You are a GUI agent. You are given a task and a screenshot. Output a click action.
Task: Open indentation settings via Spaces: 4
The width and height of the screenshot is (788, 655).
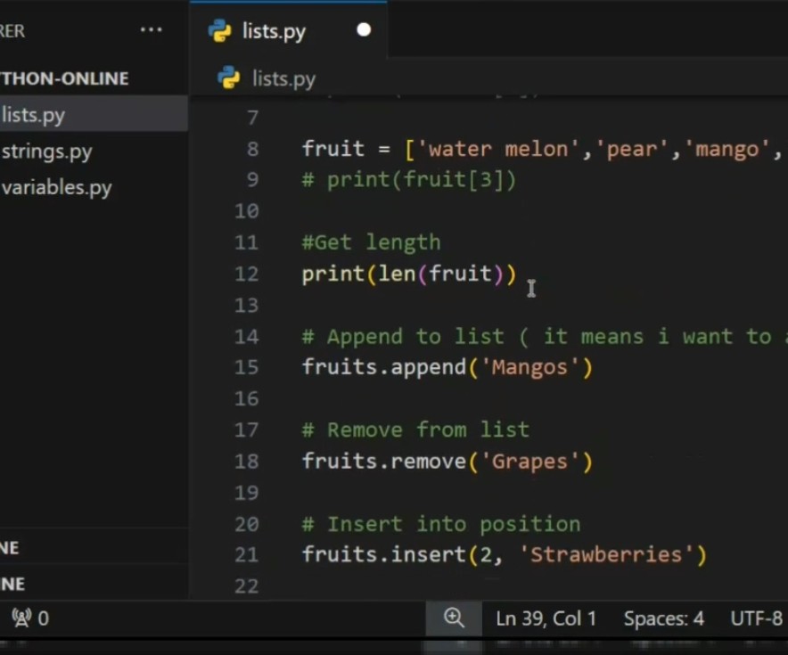(x=663, y=618)
